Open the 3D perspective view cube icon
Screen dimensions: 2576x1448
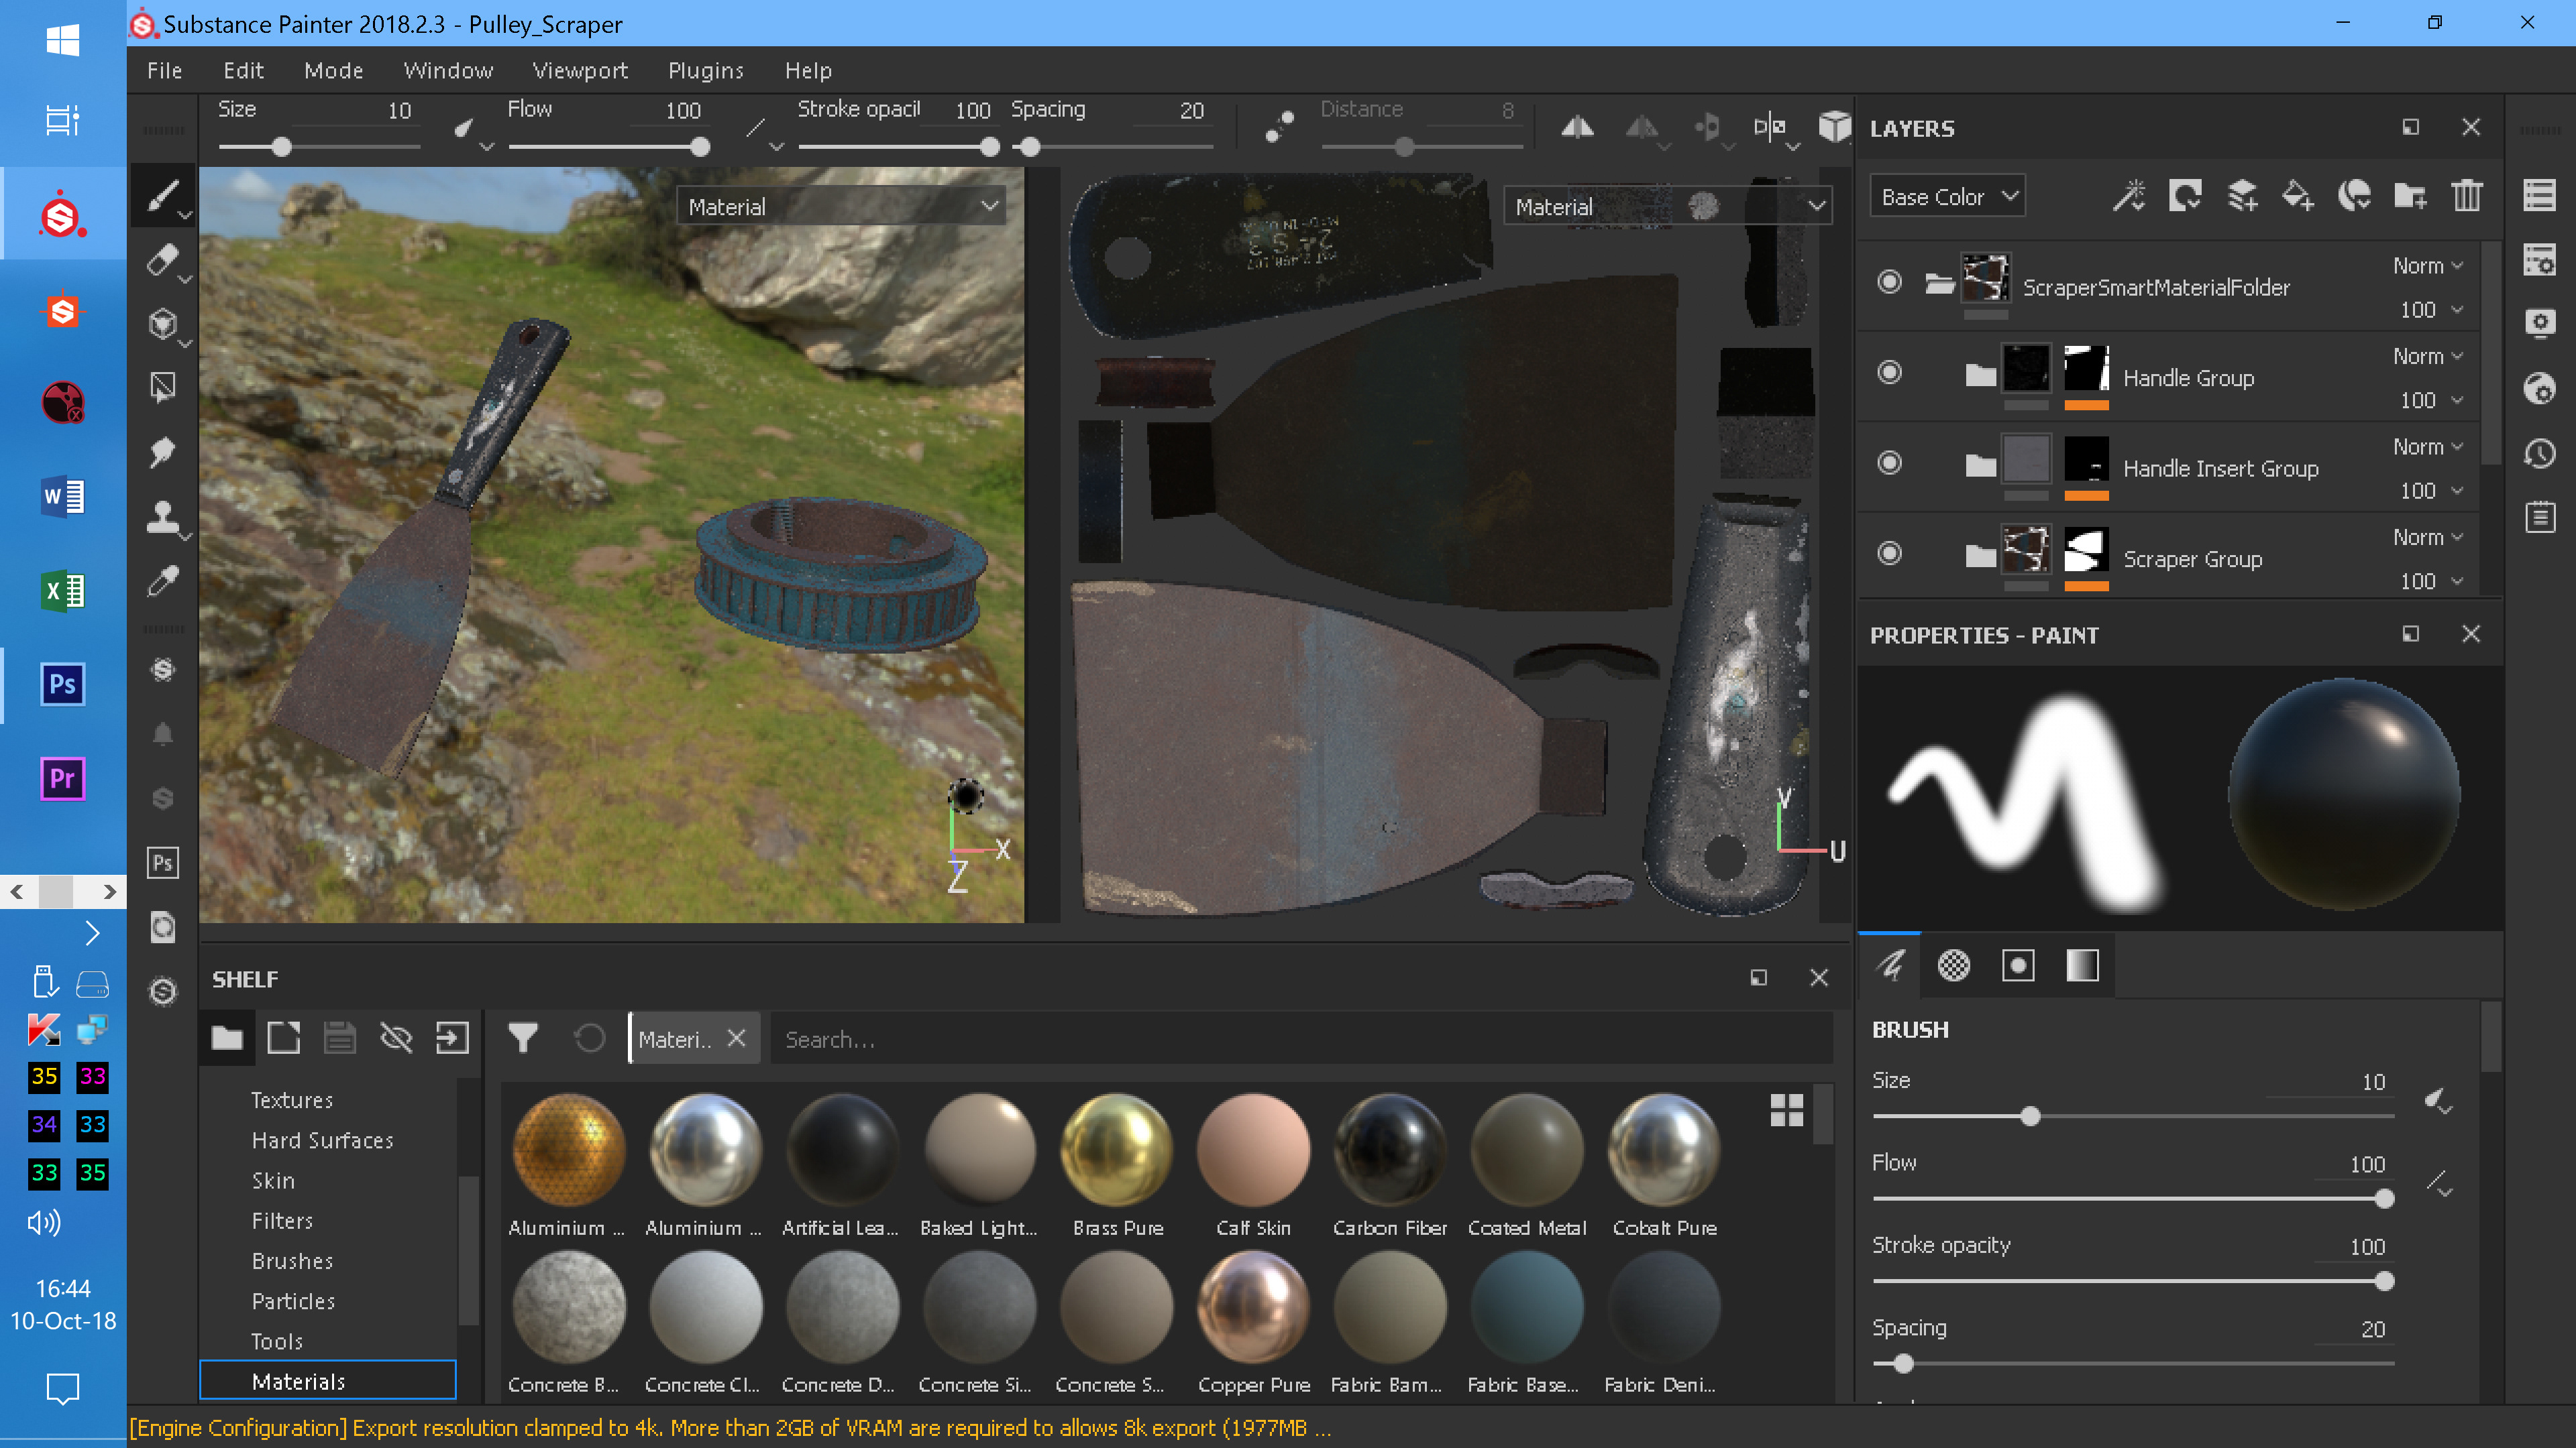point(1835,127)
